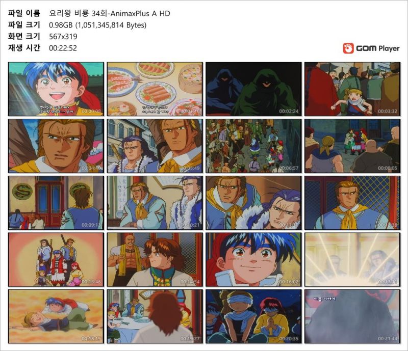Click the GOM Player brand text
This screenshot has height=351, width=408.
378,48
